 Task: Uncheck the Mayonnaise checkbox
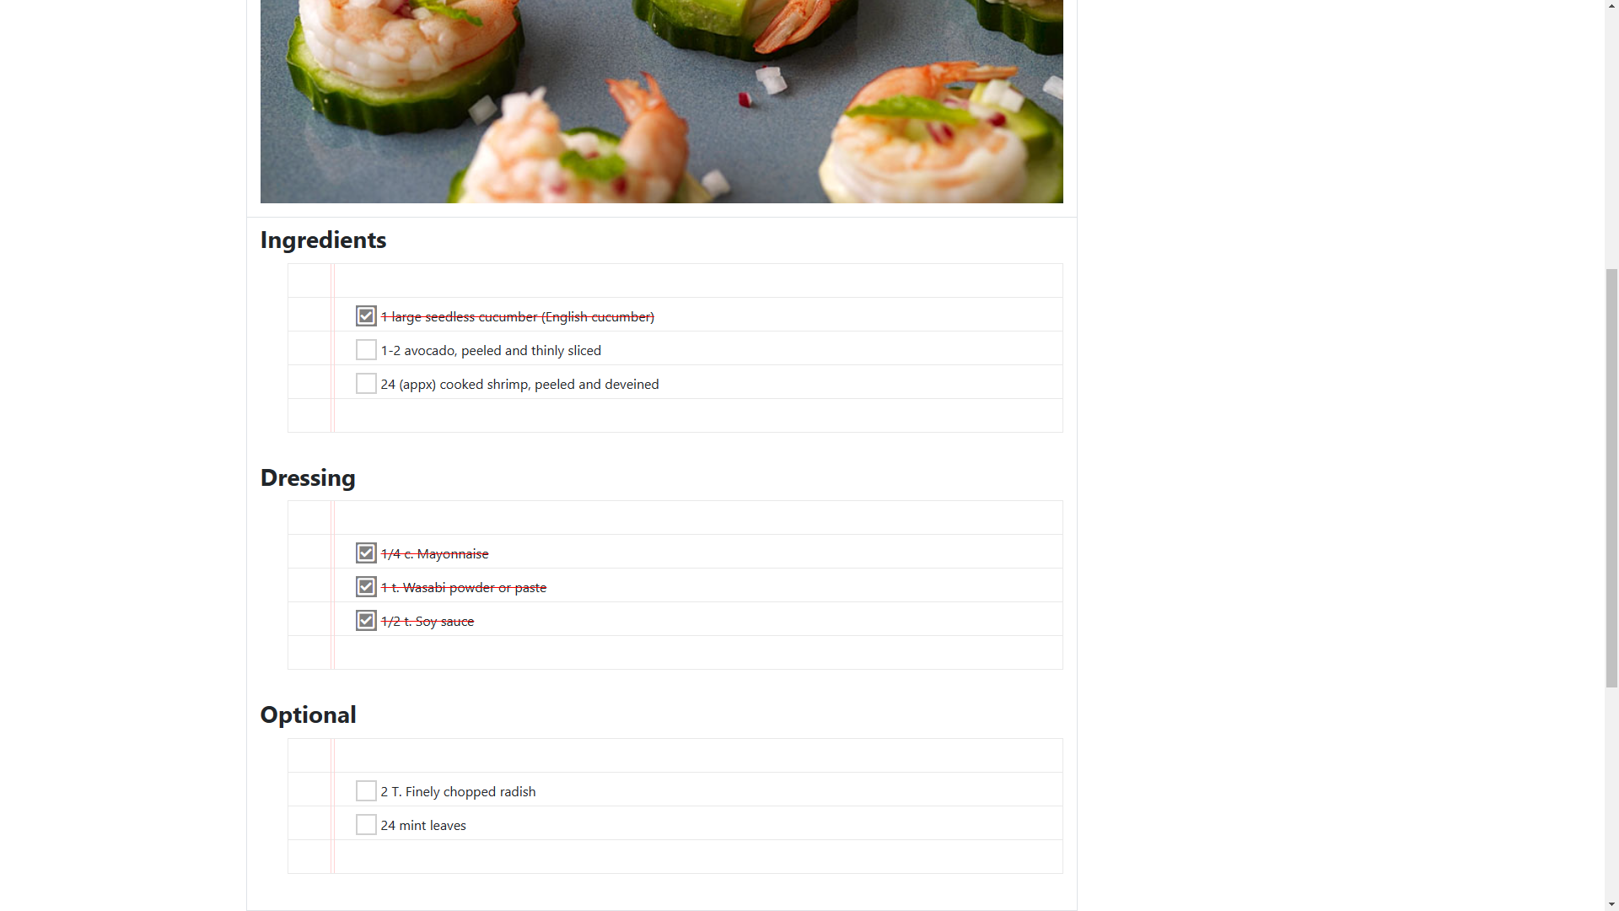coord(366,553)
